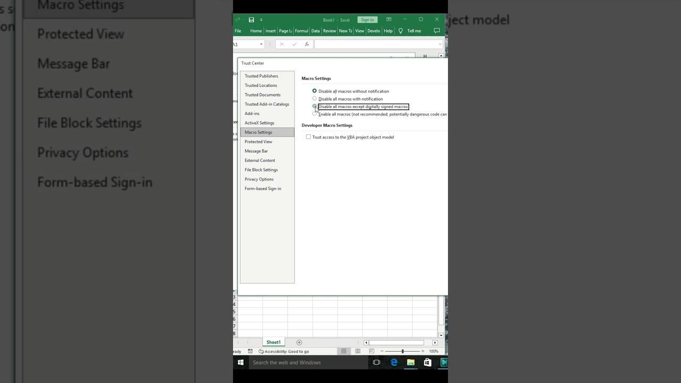Select Privacy Options category
Image resolution: width=681 pixels, height=383 pixels.
tap(267, 179)
